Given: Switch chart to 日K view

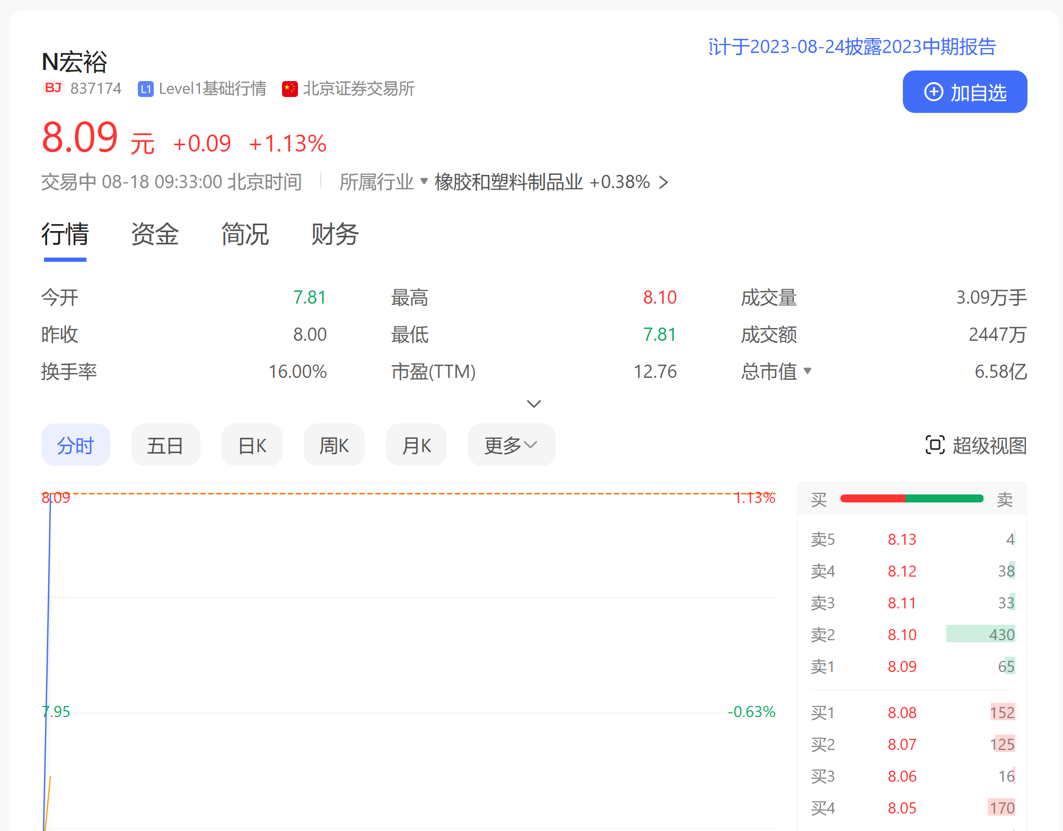Looking at the screenshot, I should point(252,445).
